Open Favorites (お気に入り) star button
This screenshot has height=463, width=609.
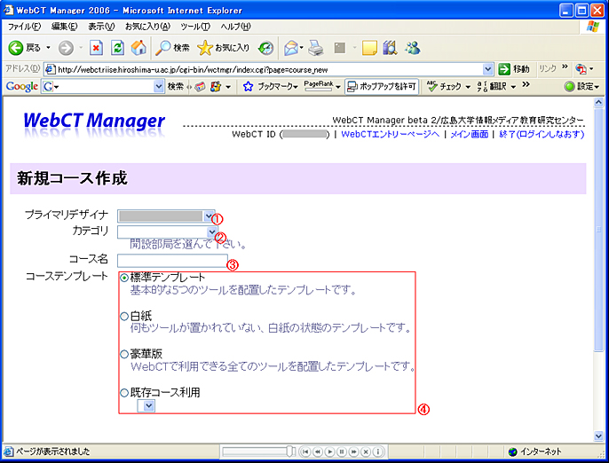224,48
